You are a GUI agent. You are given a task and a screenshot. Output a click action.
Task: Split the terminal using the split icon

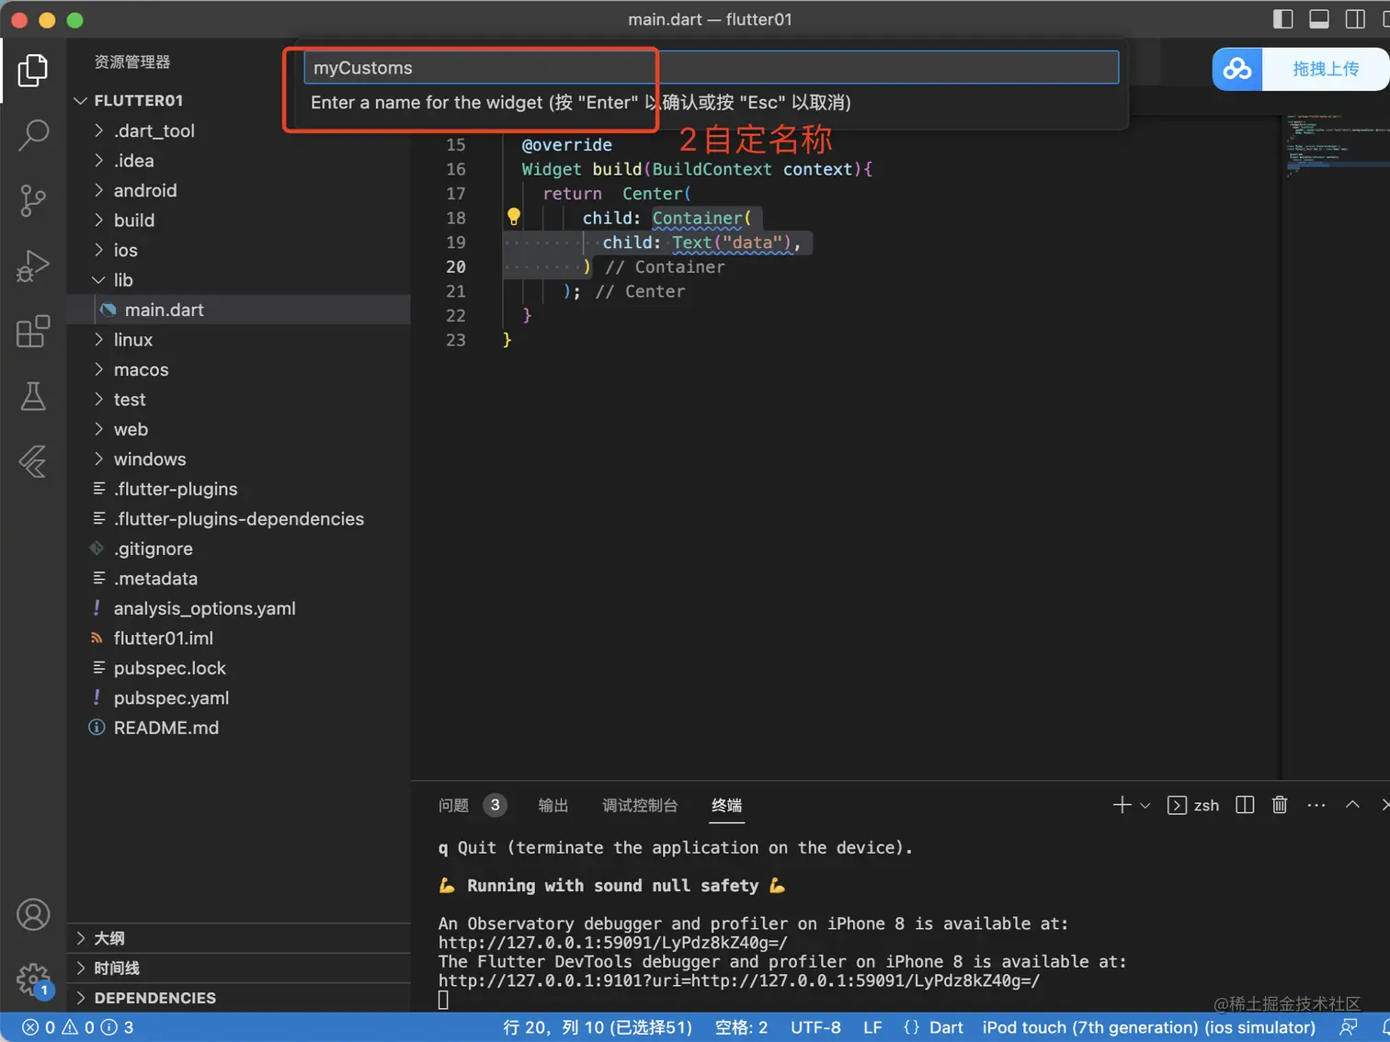click(1244, 805)
